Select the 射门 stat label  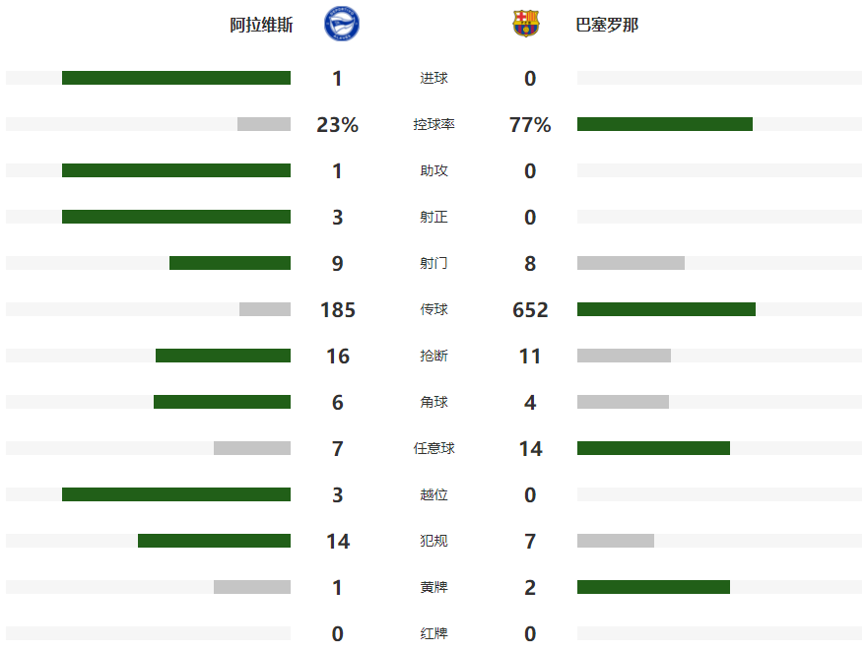[433, 263]
